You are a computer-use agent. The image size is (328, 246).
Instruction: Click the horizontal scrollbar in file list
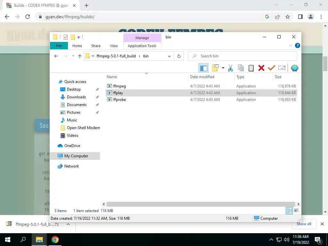click(201, 204)
